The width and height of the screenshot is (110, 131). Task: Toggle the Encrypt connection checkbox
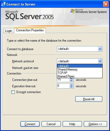point(13,92)
